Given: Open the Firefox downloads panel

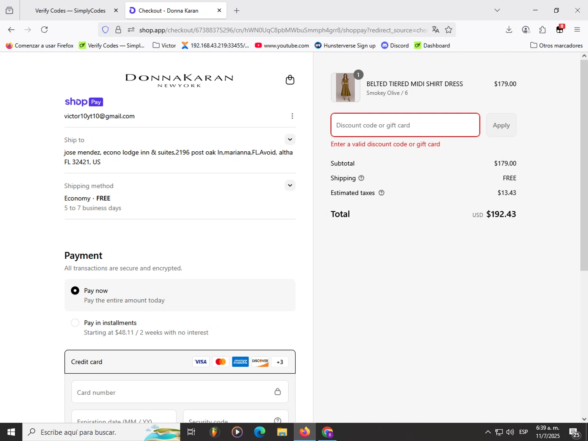Looking at the screenshot, I should click(509, 30).
